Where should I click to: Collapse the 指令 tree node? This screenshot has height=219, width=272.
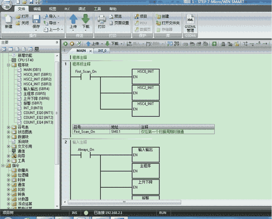point(3,166)
